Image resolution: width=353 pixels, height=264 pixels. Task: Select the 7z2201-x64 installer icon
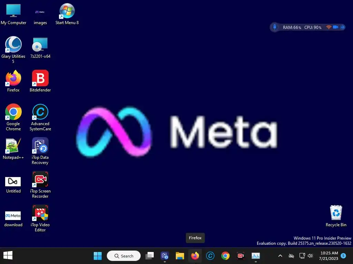[40, 48]
